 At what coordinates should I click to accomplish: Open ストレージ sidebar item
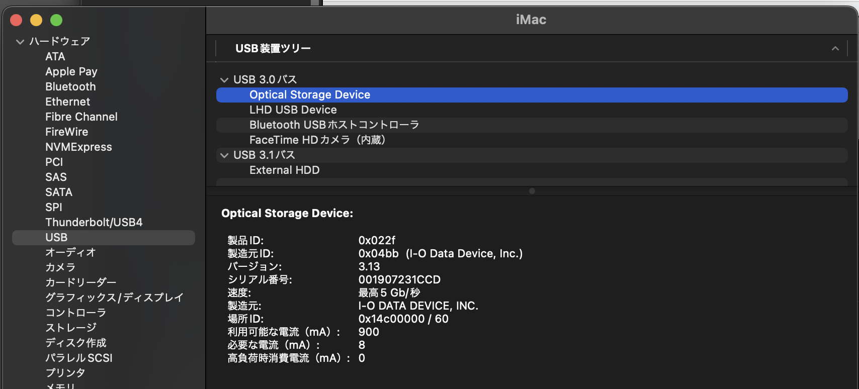click(x=71, y=328)
